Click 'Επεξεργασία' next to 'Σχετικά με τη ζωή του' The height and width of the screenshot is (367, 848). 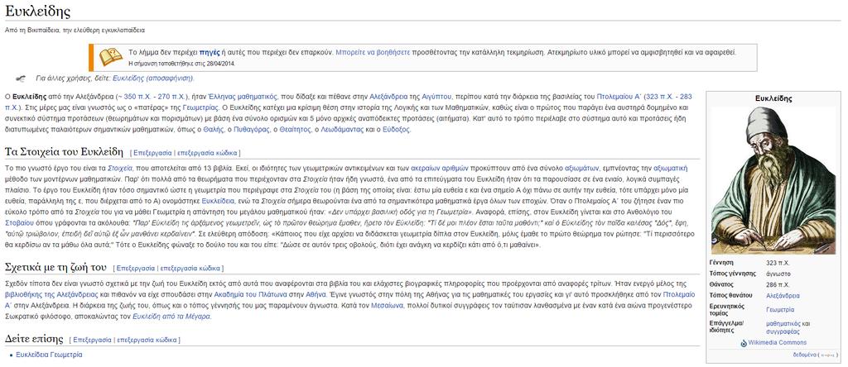[x=135, y=269]
